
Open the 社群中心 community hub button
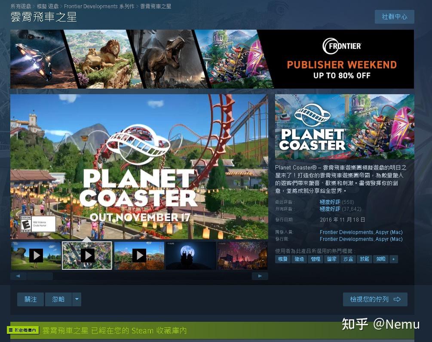(x=394, y=17)
